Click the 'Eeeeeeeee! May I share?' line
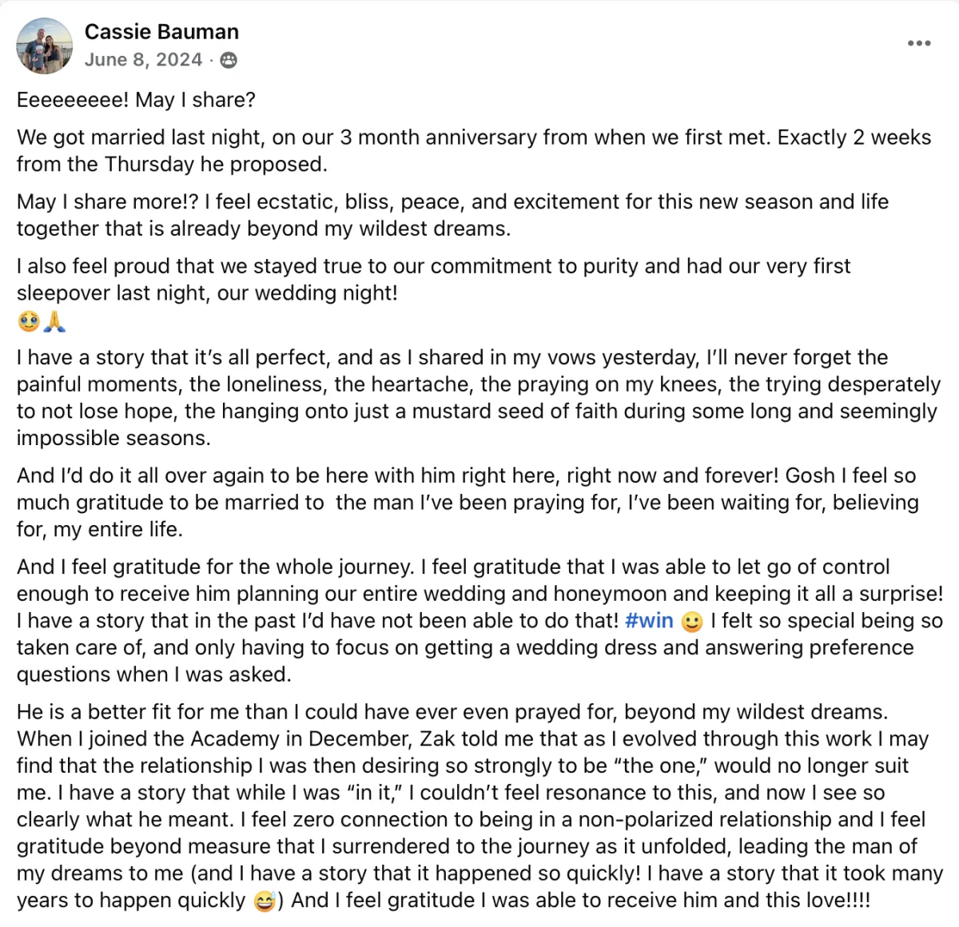Image resolution: width=959 pixels, height=927 pixels. pyautogui.click(x=137, y=100)
